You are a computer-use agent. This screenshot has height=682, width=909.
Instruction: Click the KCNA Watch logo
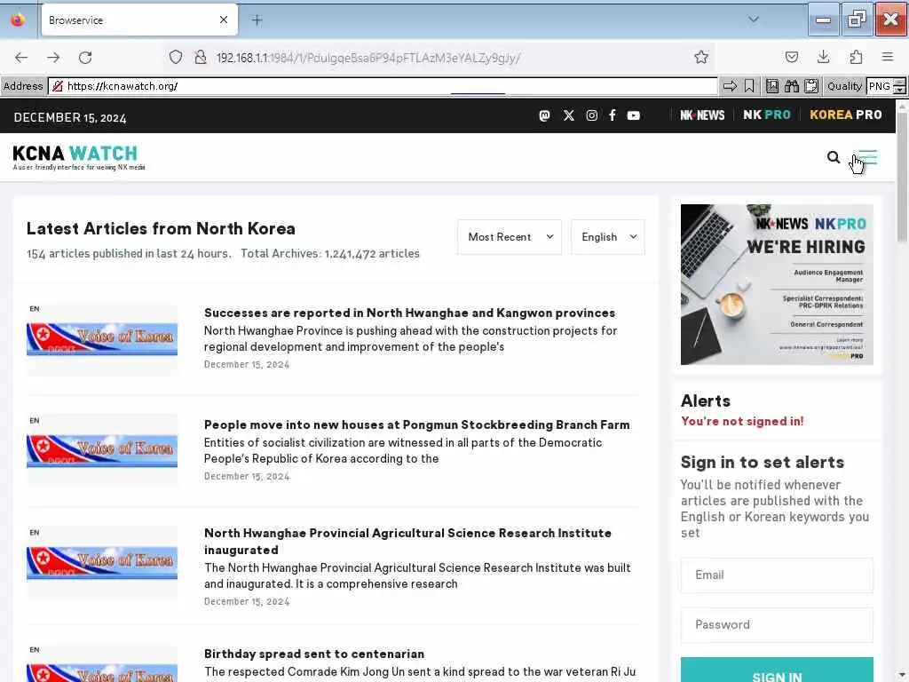[x=79, y=158]
